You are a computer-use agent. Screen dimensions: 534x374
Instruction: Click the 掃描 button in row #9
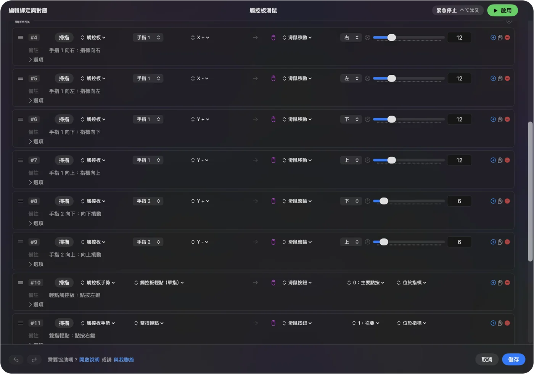[x=64, y=242]
